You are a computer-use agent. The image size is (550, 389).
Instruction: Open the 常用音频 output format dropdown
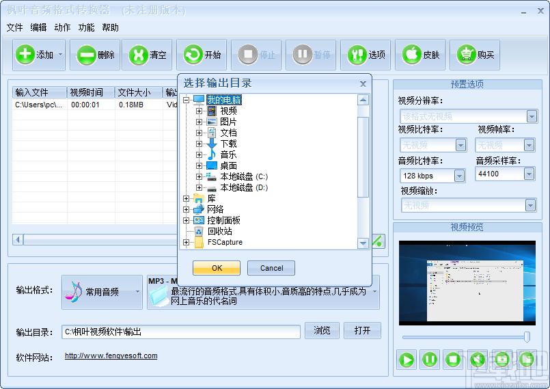[102, 292]
